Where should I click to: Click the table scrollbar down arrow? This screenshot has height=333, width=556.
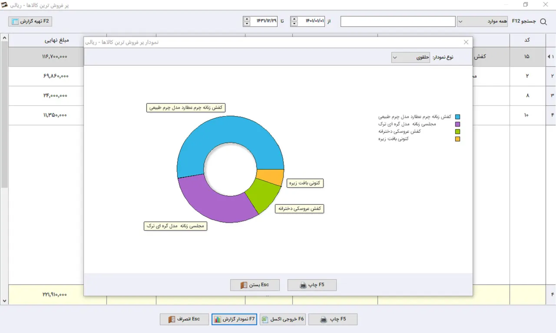(4, 300)
